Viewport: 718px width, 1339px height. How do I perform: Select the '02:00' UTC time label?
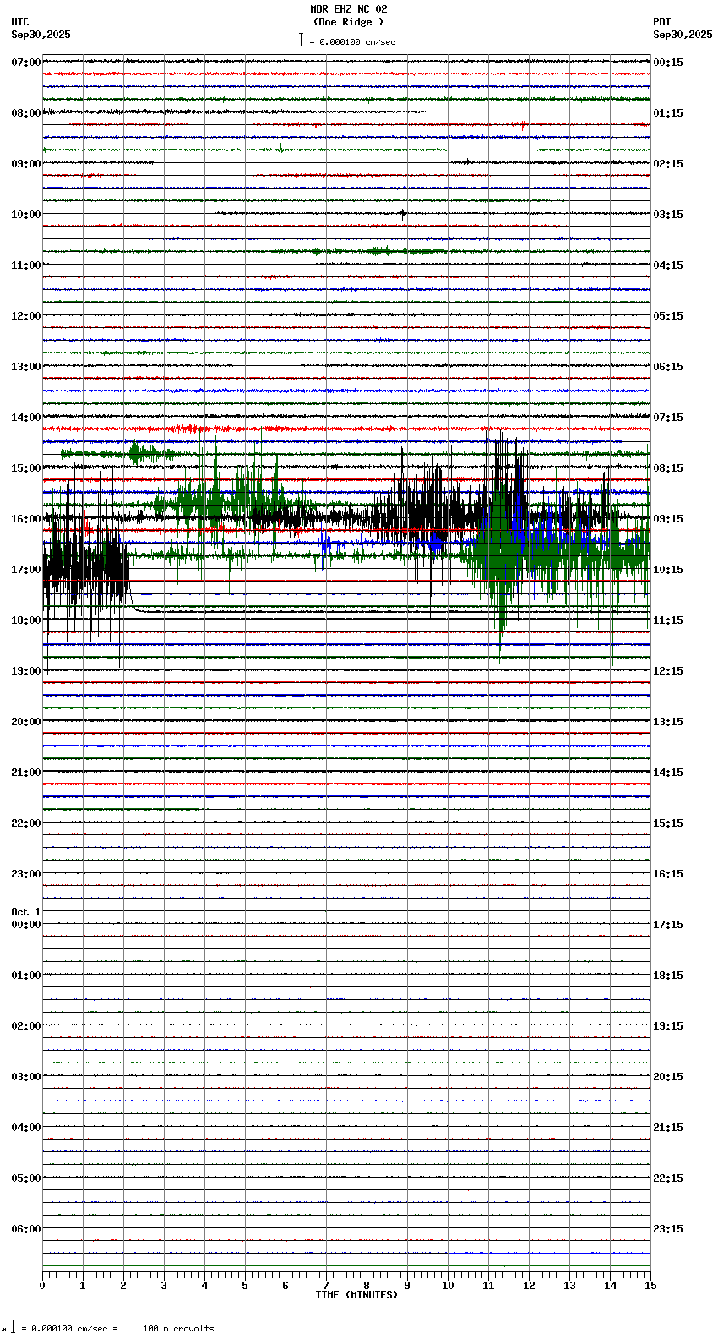[26, 1026]
